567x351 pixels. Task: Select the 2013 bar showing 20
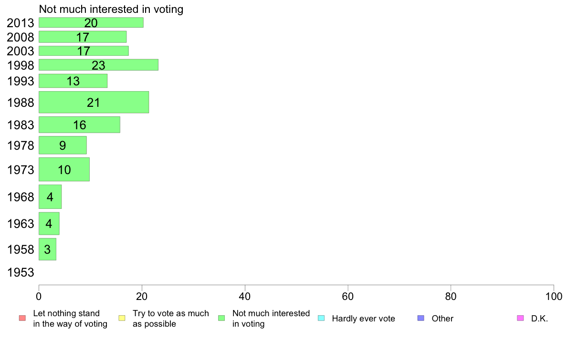point(91,22)
